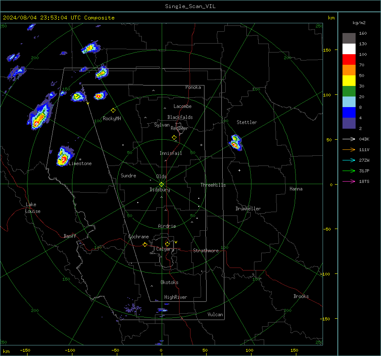Click the white 04DK arrow legend icon
Viewport: 381px width, 356px height.
coord(349,139)
